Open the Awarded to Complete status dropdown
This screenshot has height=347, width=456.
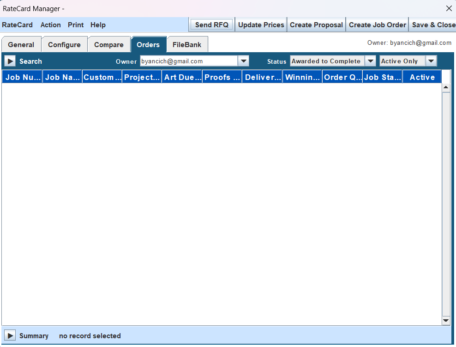click(x=370, y=61)
